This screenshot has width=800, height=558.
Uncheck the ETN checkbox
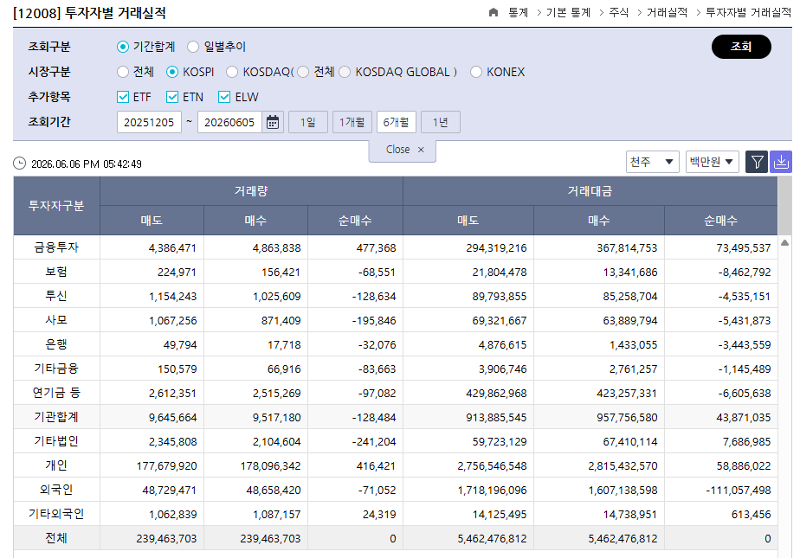click(x=172, y=97)
